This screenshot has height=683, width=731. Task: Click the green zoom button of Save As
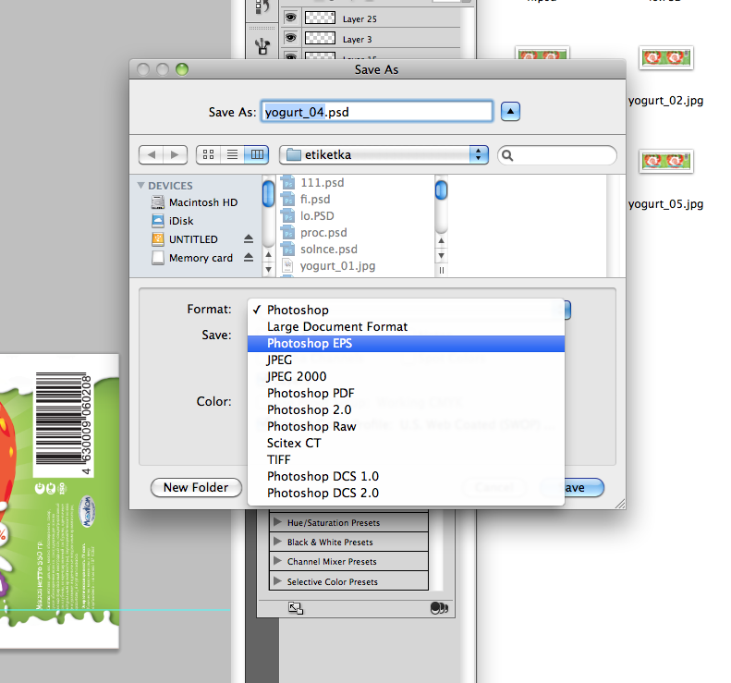pyautogui.click(x=182, y=69)
